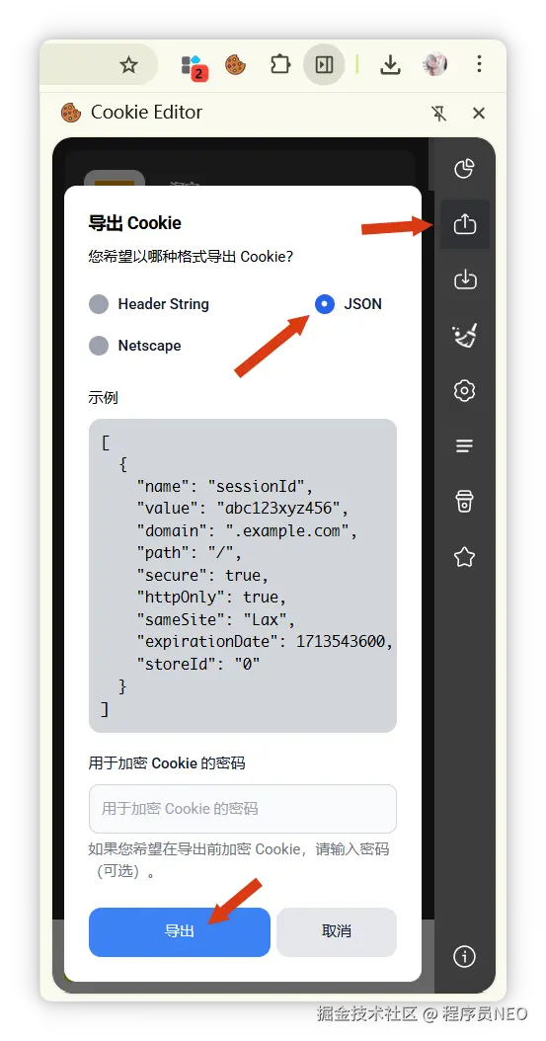
Task: Open Chrome three-dot menu
Action: 479,64
